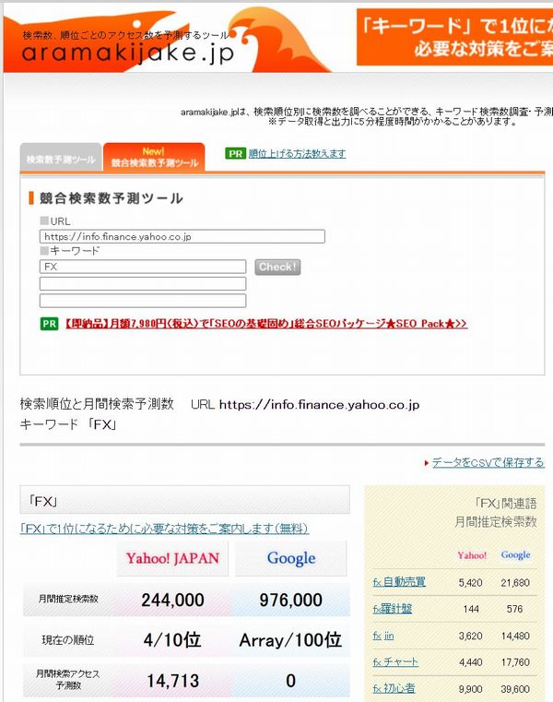Viewport: 553px width, 702px height.
Task: Select the 競合検索数予測ツール tab
Action: [154, 157]
